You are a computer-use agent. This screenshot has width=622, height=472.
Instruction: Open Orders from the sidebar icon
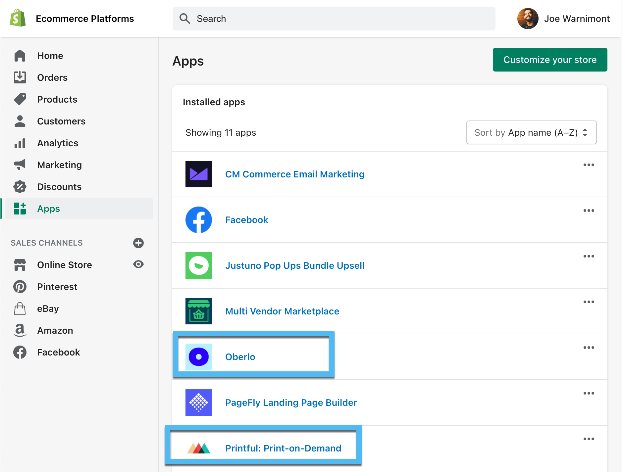(20, 77)
